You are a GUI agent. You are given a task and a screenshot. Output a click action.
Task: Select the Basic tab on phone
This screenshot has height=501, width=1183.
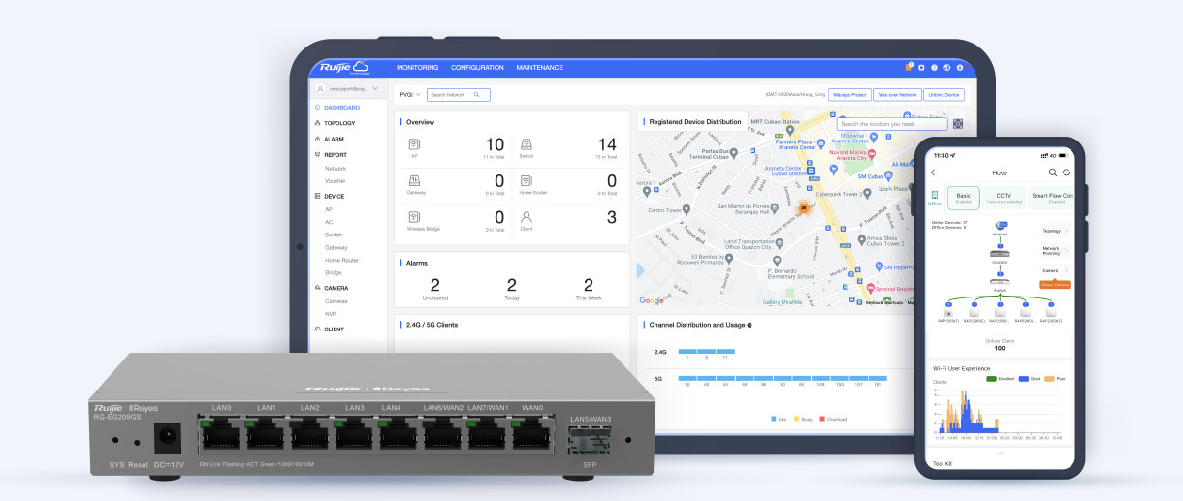point(963,198)
